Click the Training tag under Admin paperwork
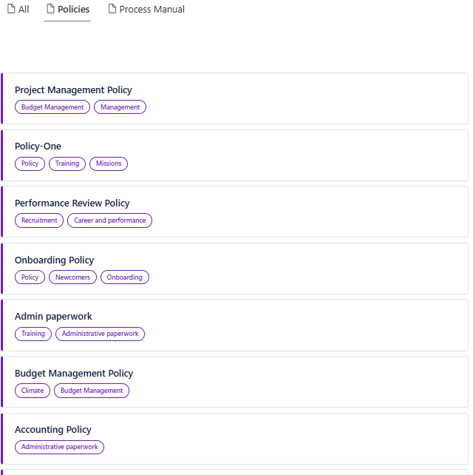This screenshot has height=475, width=473. click(x=33, y=334)
